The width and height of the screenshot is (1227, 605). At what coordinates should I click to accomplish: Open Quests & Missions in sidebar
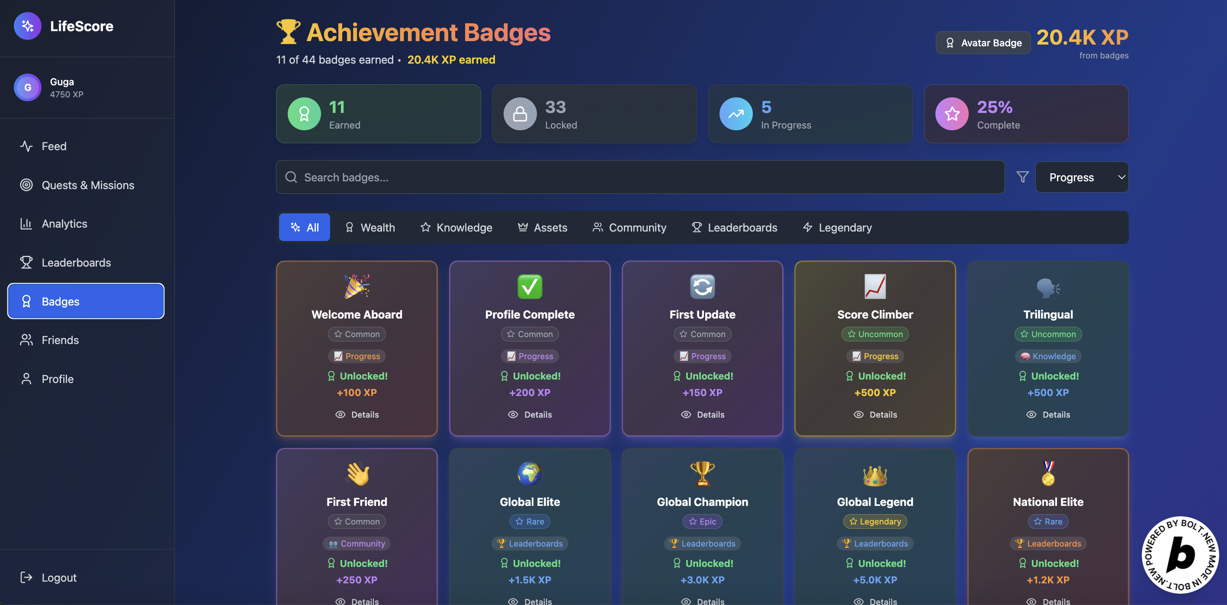(x=88, y=185)
